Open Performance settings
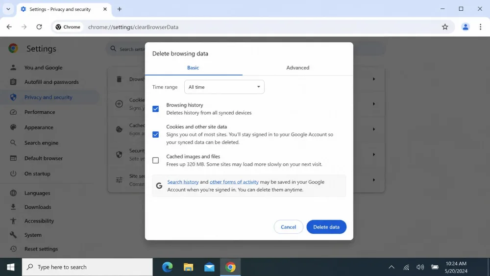This screenshot has height=276, width=490. [x=40, y=112]
